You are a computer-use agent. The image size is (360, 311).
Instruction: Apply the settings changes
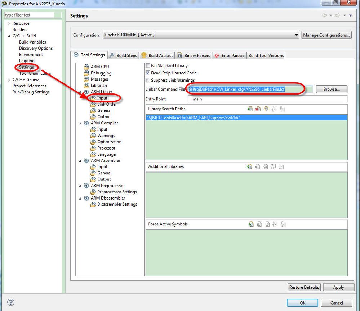click(x=338, y=287)
